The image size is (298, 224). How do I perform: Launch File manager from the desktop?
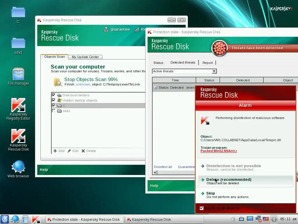(x=18, y=76)
